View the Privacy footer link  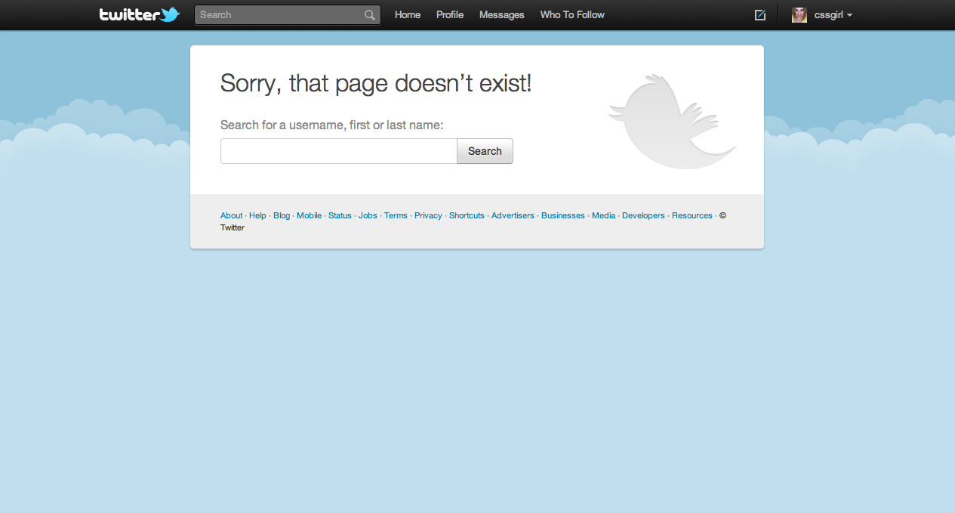click(428, 215)
